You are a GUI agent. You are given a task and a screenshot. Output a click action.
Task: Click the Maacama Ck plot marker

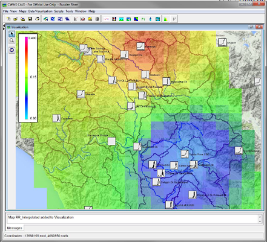(166, 81)
